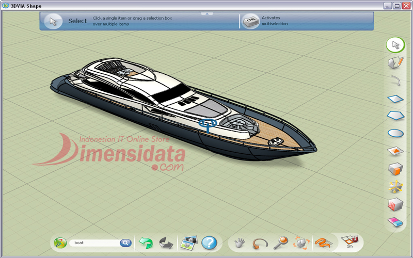Activate the zoom magnifier tool

[280, 243]
